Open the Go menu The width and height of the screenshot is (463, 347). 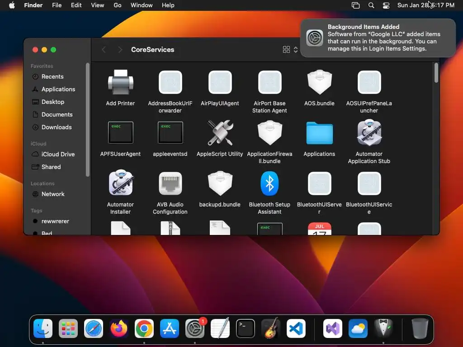click(118, 5)
